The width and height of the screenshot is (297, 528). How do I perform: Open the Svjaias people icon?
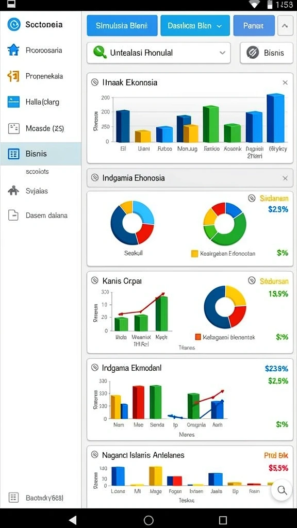(13, 191)
